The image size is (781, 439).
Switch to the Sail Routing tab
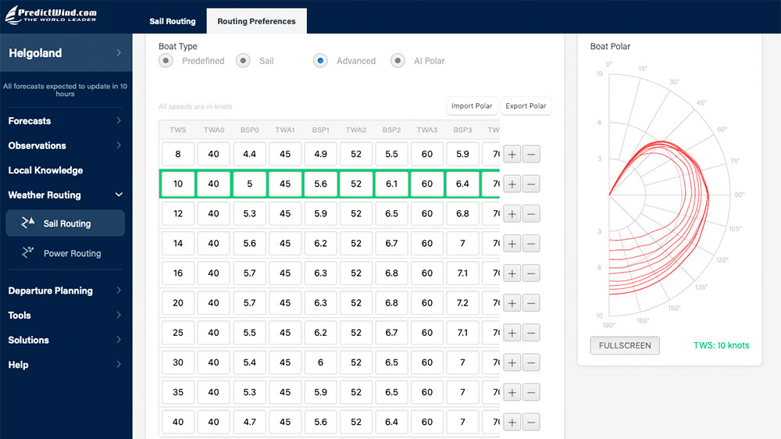(x=173, y=21)
